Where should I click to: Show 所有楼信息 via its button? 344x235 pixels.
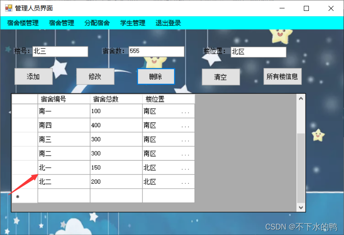pos(282,77)
